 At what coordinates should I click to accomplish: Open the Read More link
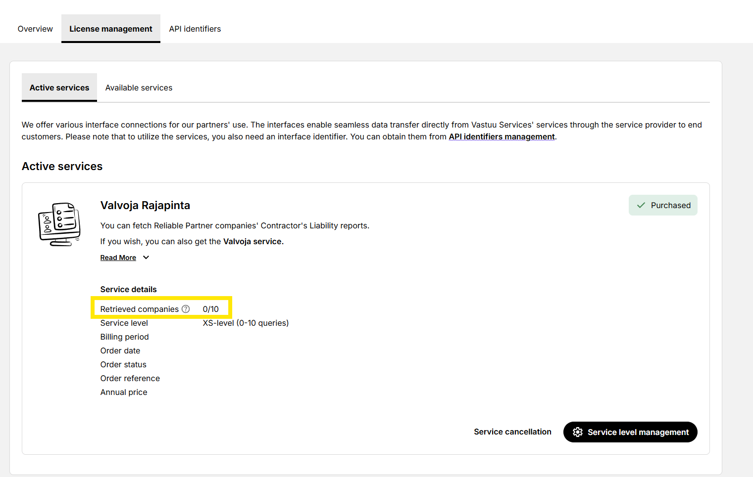point(118,258)
